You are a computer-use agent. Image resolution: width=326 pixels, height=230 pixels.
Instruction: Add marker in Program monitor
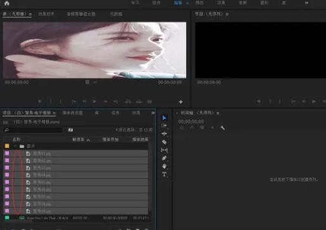259,102
